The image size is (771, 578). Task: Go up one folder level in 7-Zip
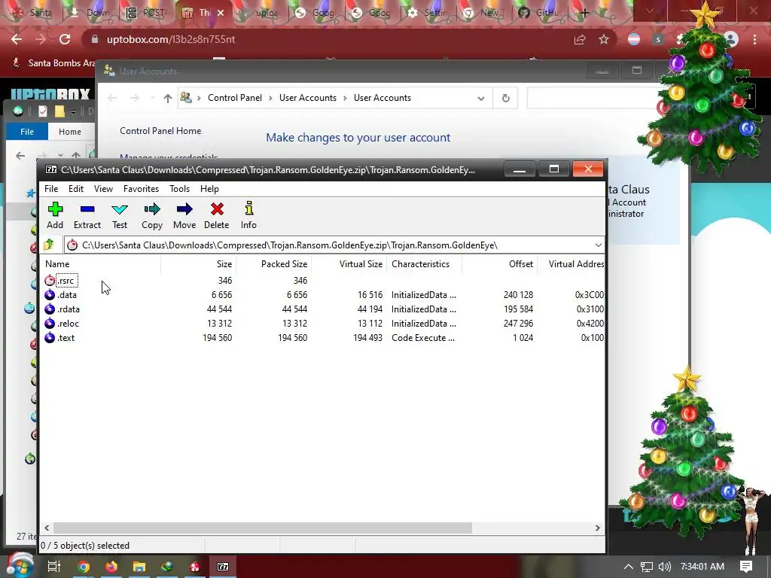pyautogui.click(x=49, y=245)
